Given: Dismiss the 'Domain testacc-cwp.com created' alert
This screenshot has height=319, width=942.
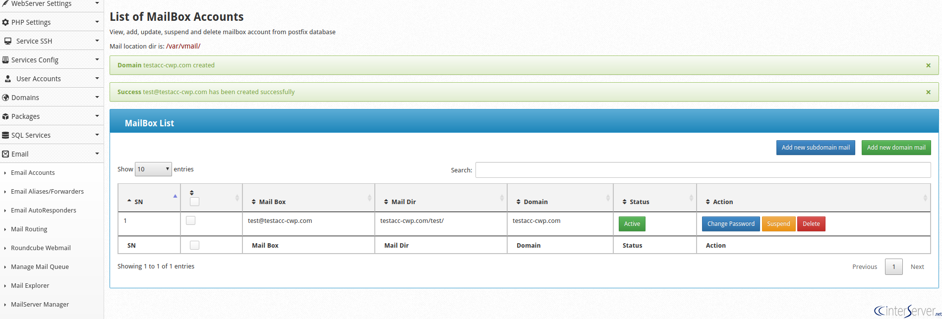Looking at the screenshot, I should coord(928,65).
